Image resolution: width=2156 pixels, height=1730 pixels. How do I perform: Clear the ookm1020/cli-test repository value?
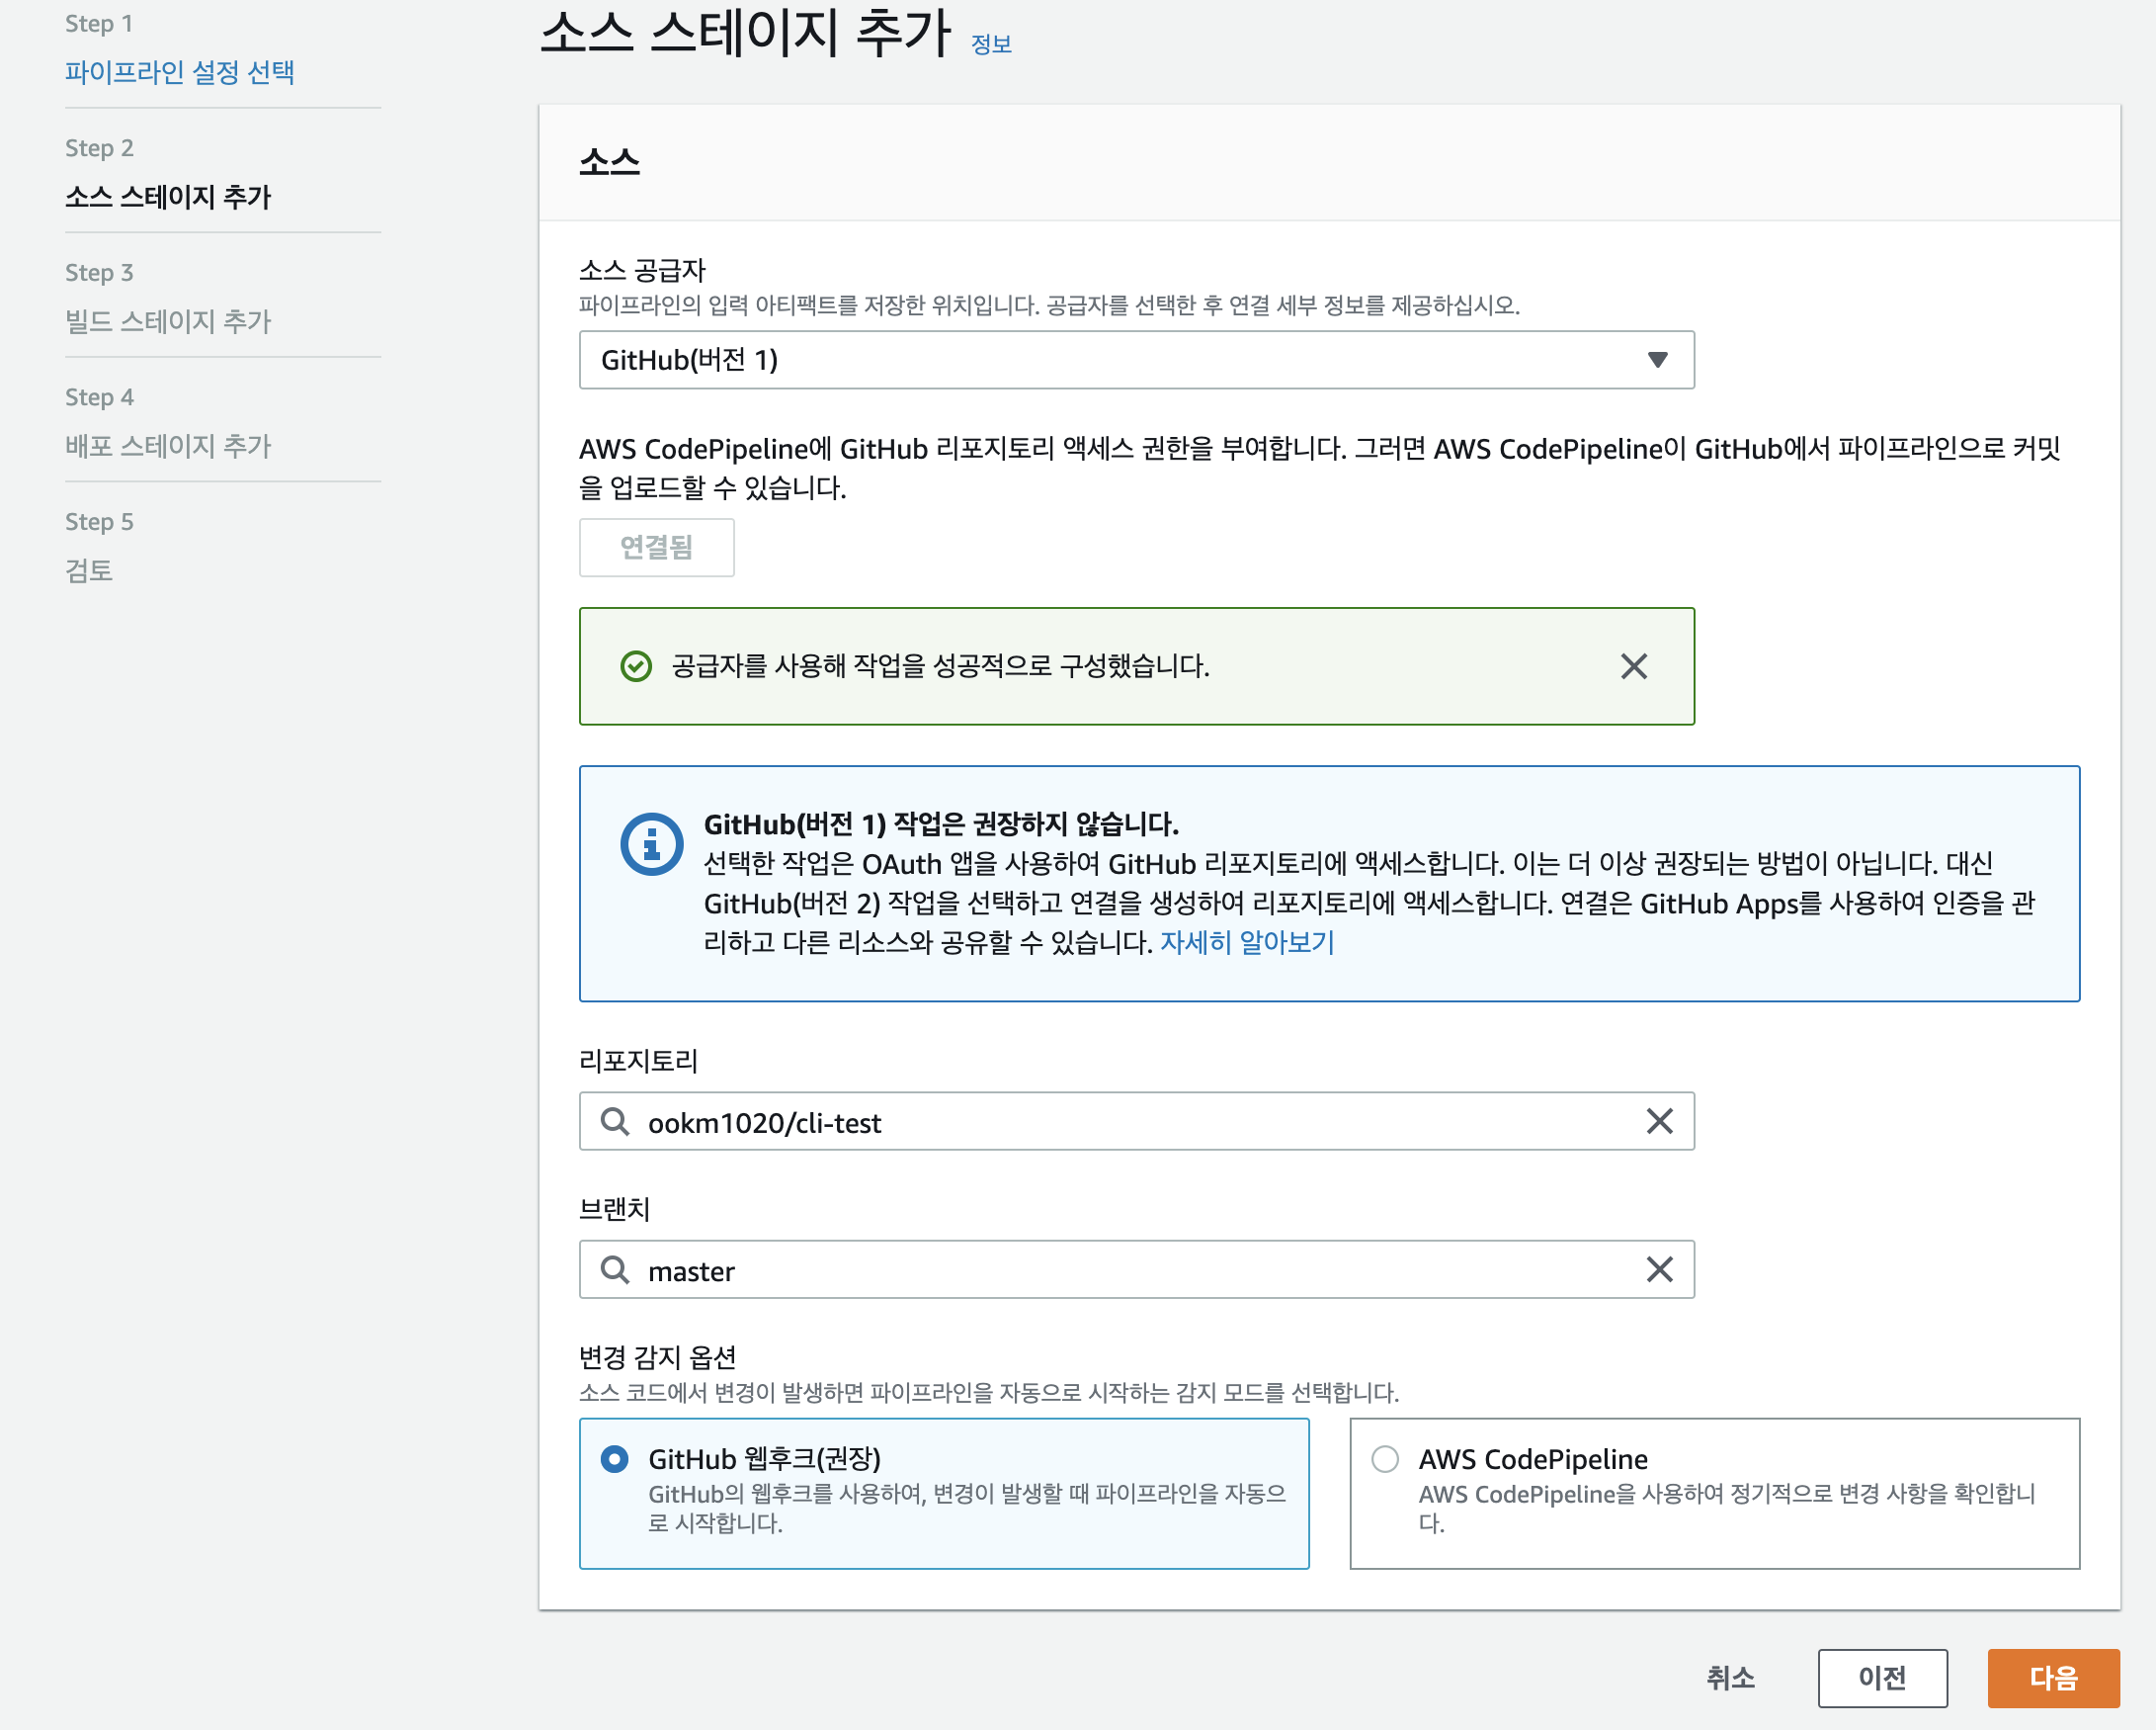pos(1659,1122)
